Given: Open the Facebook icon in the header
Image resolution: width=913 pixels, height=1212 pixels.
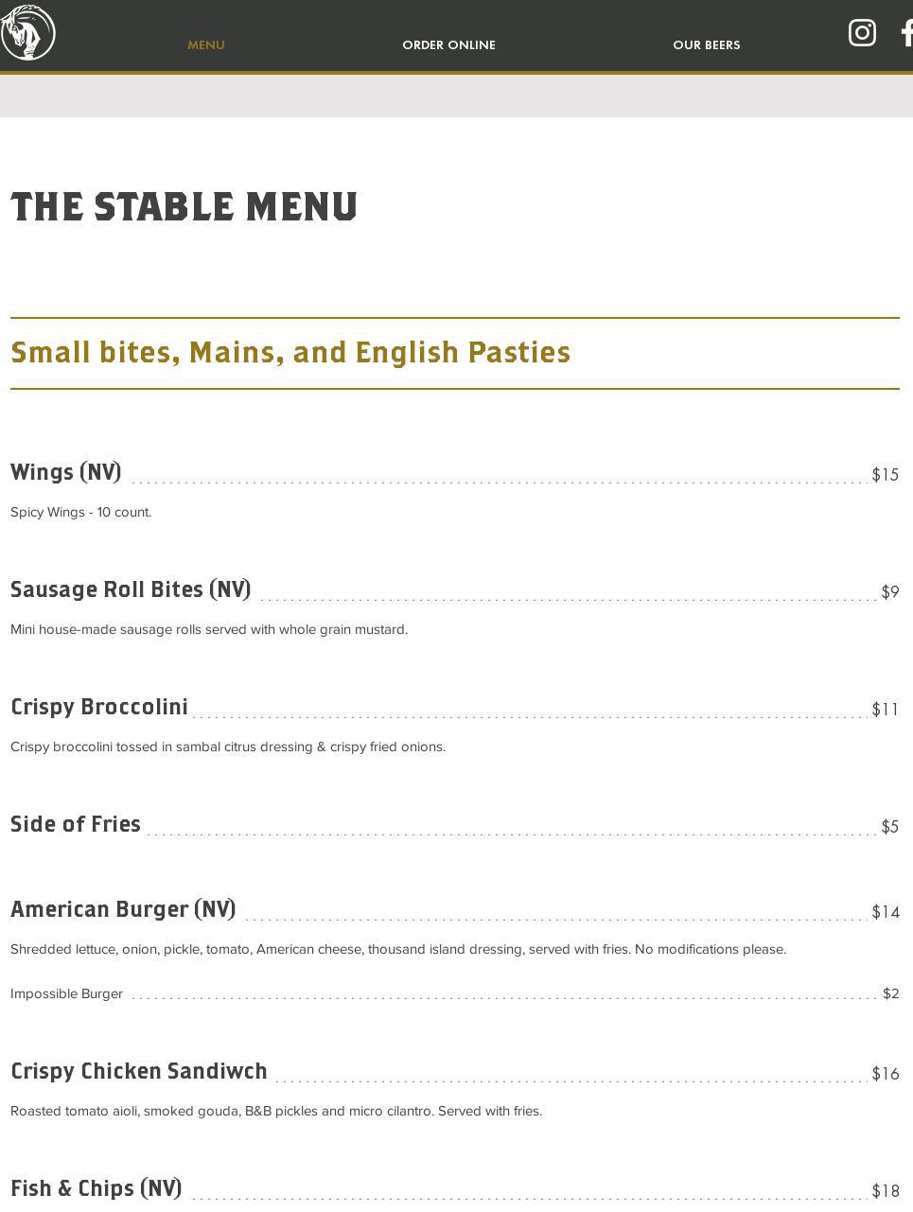Looking at the screenshot, I should (905, 33).
